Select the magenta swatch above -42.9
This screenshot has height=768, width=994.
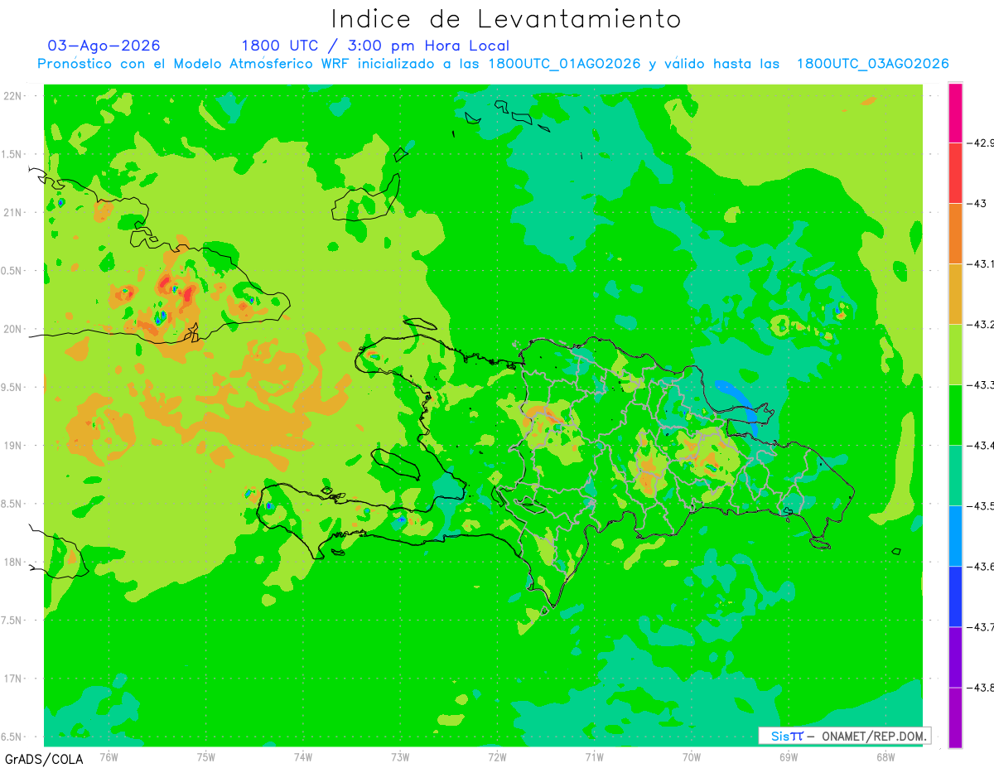(x=955, y=113)
